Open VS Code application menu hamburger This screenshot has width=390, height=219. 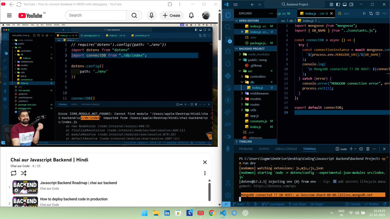[x=236, y=5]
